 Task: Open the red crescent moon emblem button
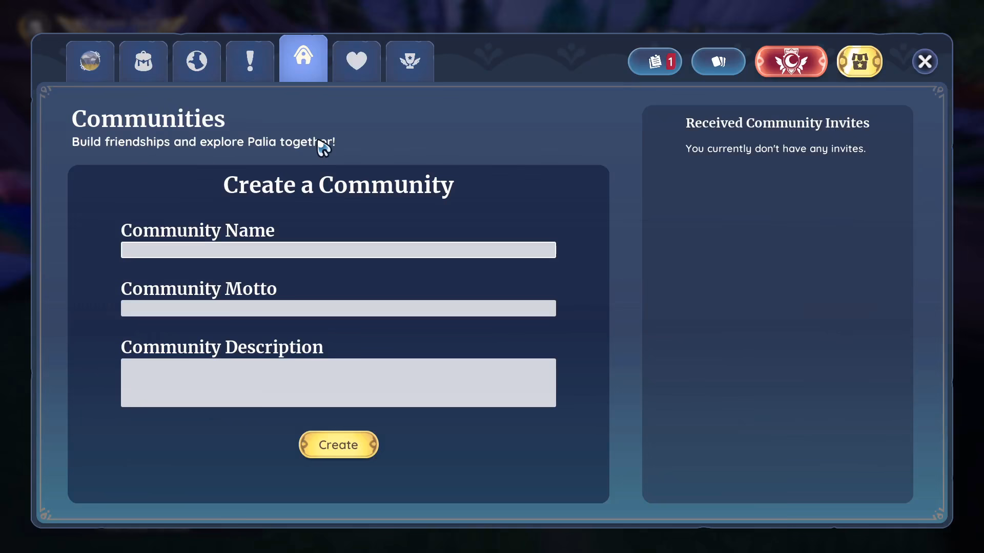coord(791,61)
